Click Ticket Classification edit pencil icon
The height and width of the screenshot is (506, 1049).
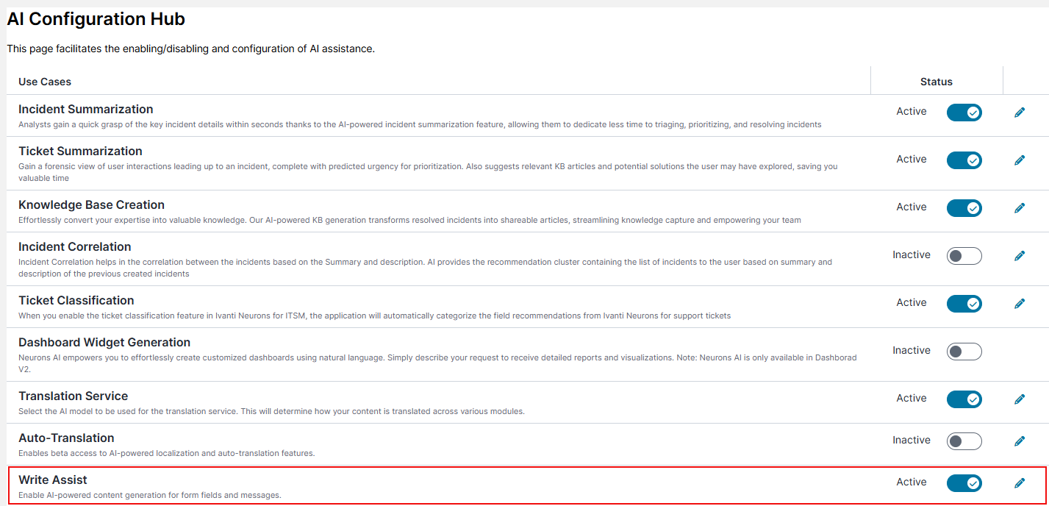click(1019, 304)
